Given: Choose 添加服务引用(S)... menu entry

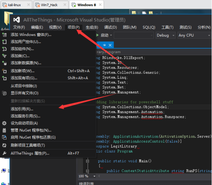Looking at the screenshot, I should [x=48, y=116].
